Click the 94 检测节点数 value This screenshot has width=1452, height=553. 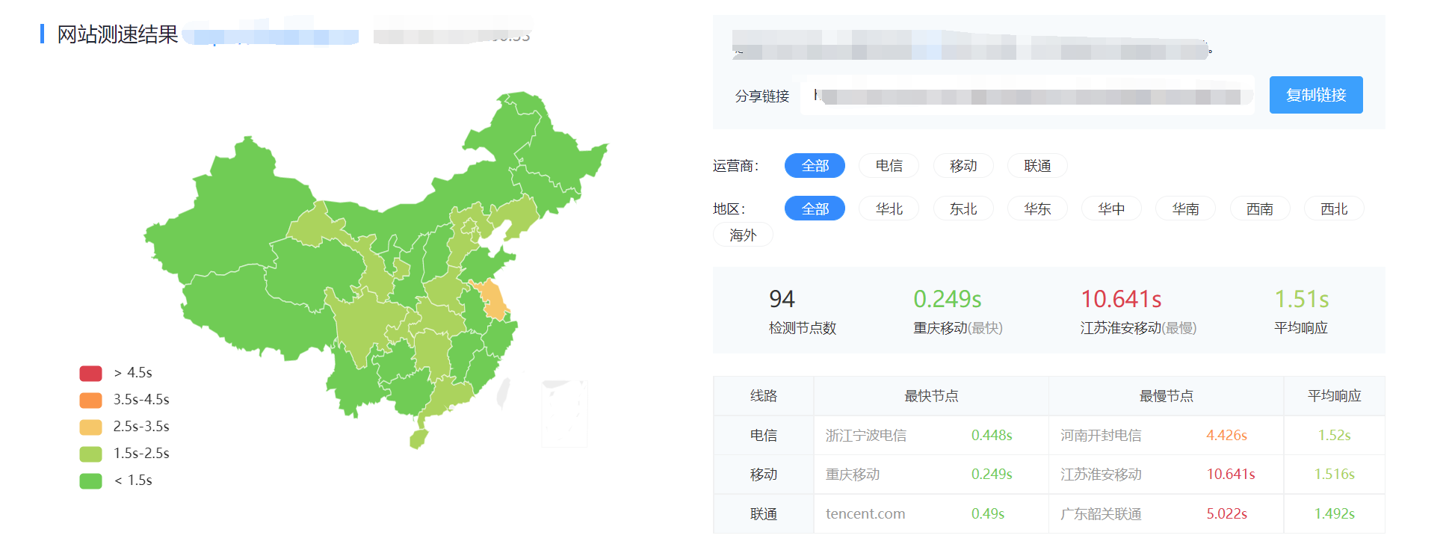(x=782, y=299)
